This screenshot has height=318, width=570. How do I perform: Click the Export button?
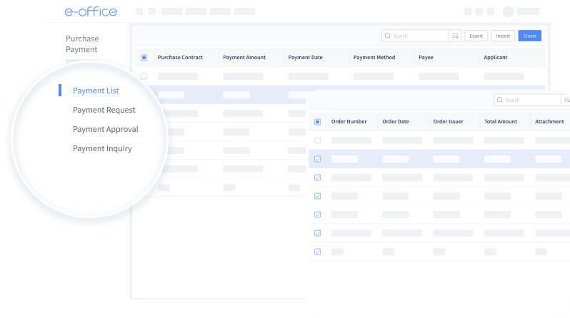476,36
